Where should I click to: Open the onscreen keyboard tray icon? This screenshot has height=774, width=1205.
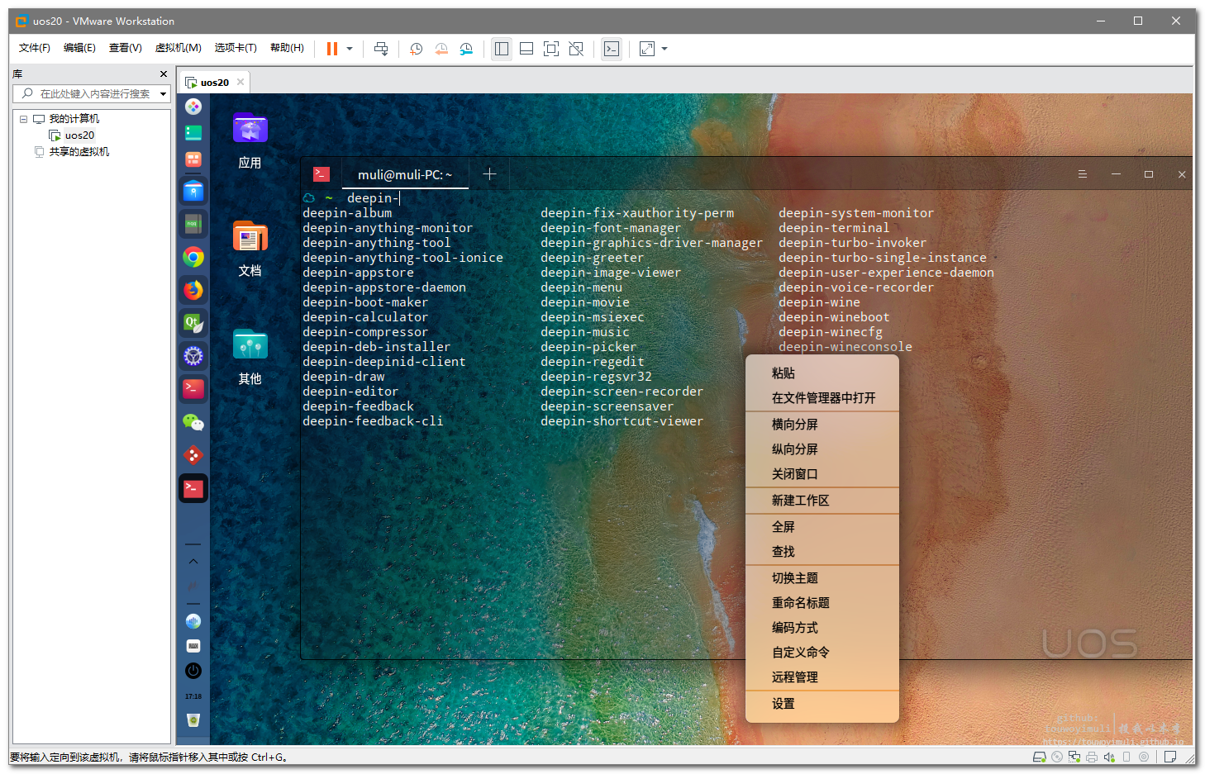(193, 646)
